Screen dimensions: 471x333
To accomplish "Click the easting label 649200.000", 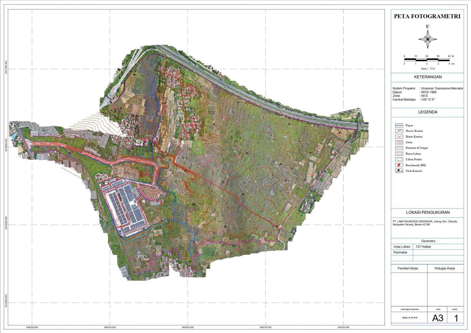I will [188, 327].
